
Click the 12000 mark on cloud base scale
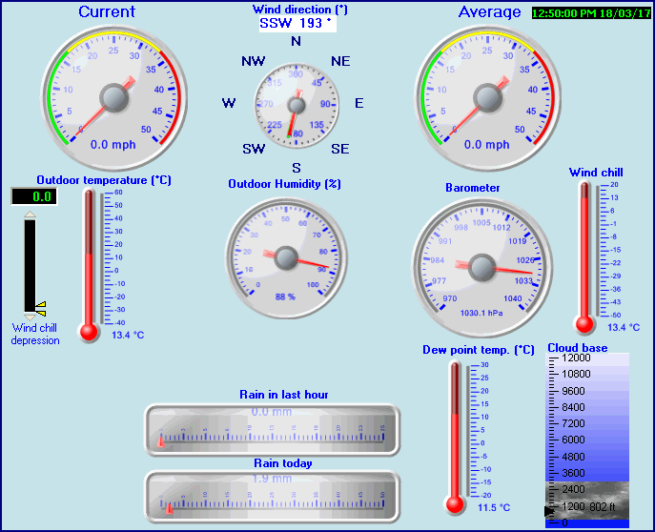pos(576,358)
